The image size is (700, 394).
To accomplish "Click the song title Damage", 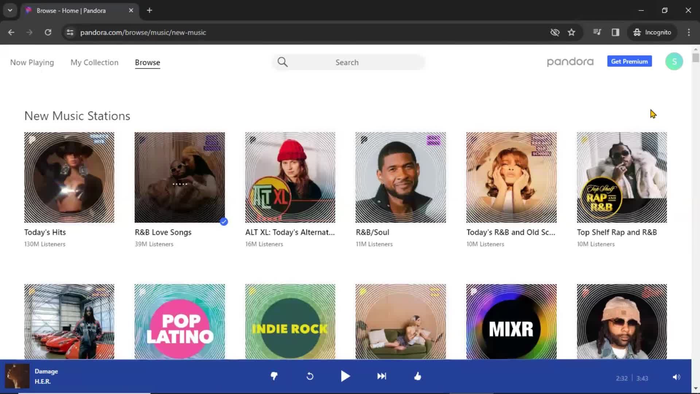I will [x=46, y=371].
